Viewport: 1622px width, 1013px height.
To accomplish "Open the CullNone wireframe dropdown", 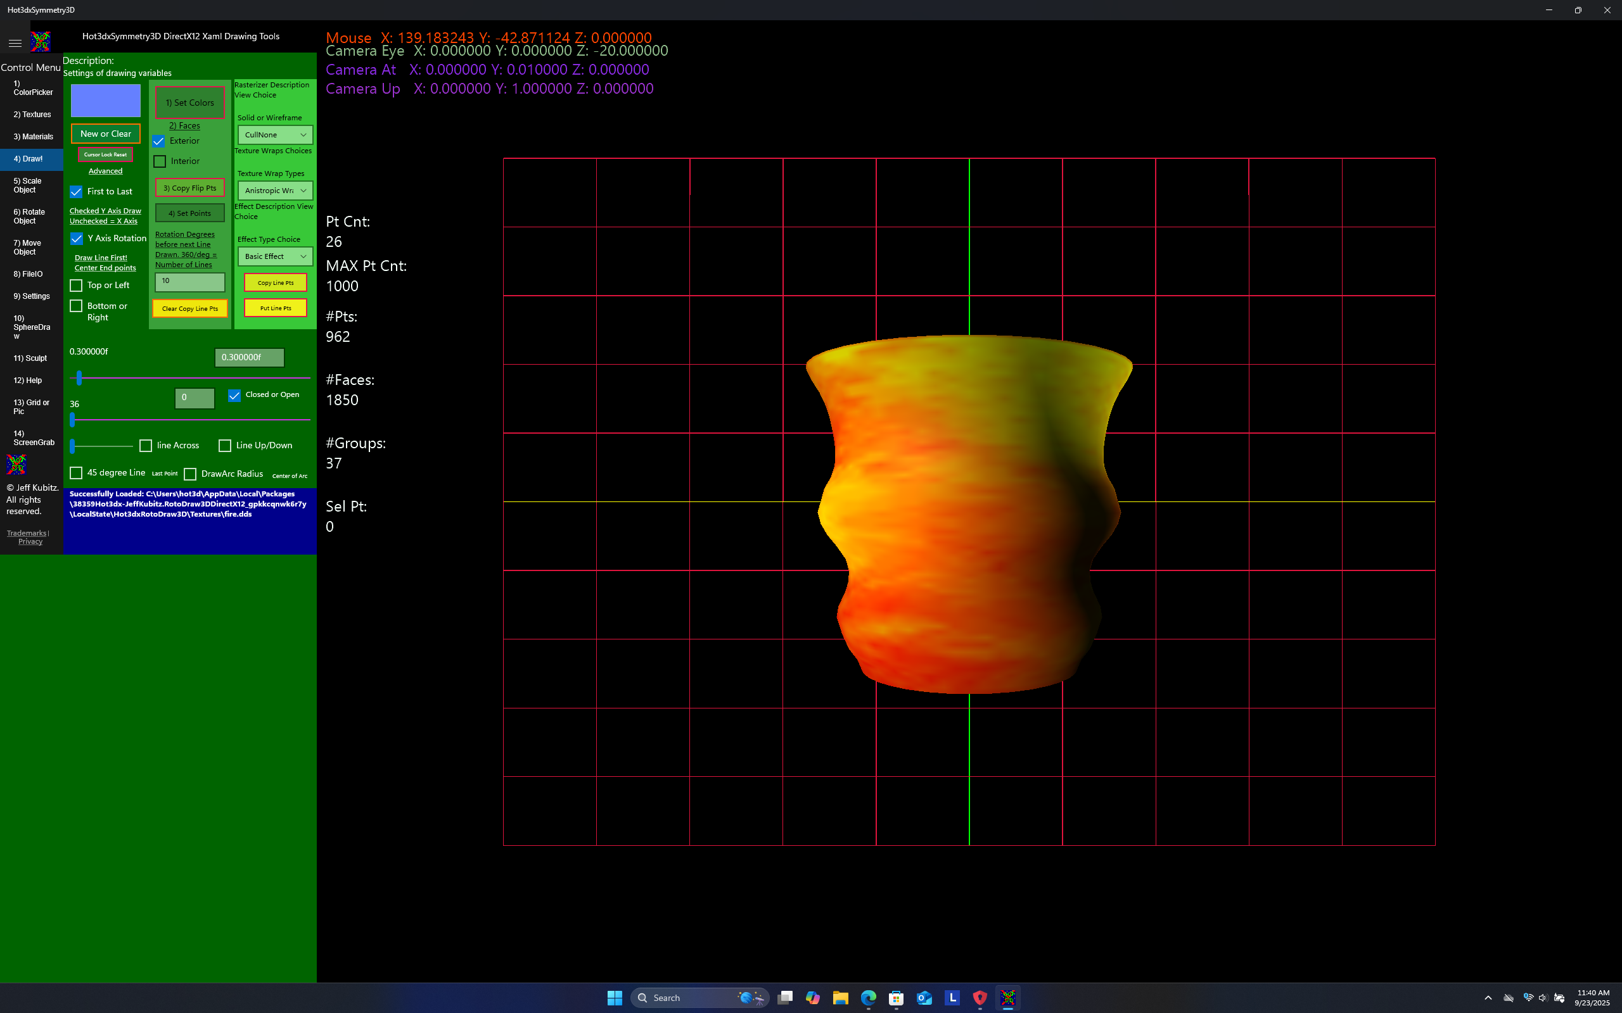I will (274, 134).
